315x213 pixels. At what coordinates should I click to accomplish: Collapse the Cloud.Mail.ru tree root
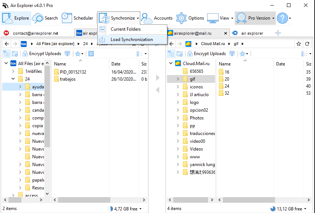171,64
